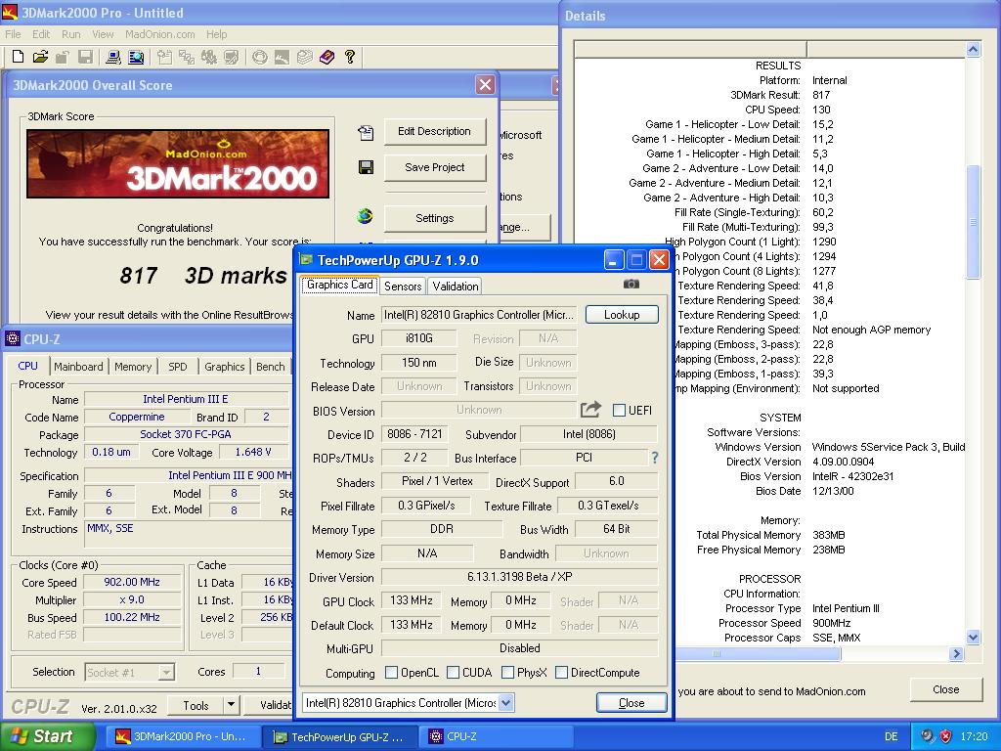Click the purple help book toolbar icon

326,57
